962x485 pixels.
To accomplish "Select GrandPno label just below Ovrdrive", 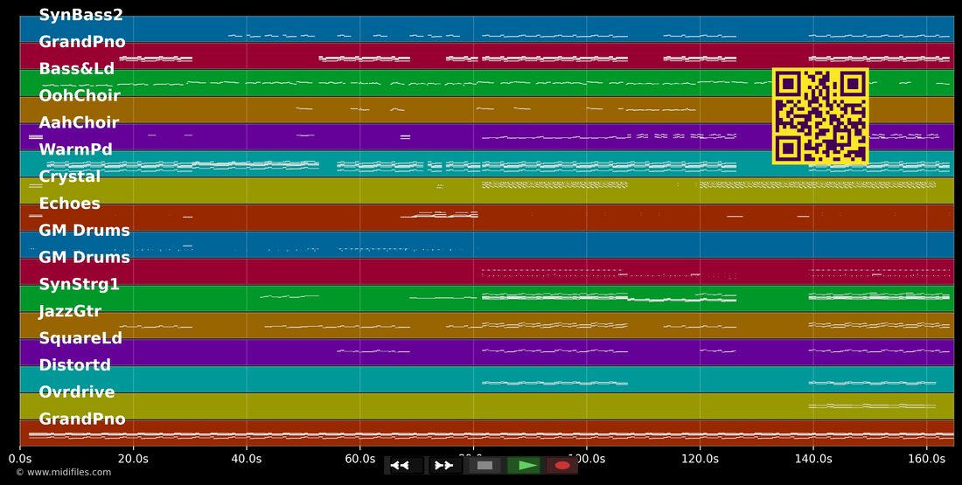I will click(82, 419).
